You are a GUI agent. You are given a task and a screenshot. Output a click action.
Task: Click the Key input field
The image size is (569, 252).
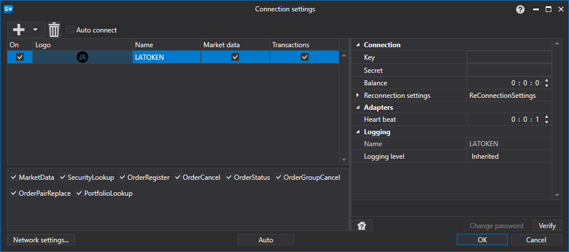(509, 57)
